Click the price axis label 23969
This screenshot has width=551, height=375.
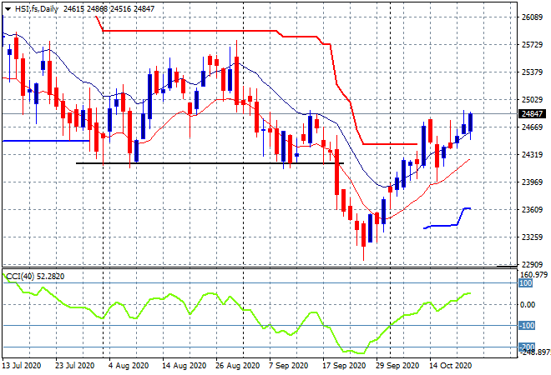click(532, 182)
